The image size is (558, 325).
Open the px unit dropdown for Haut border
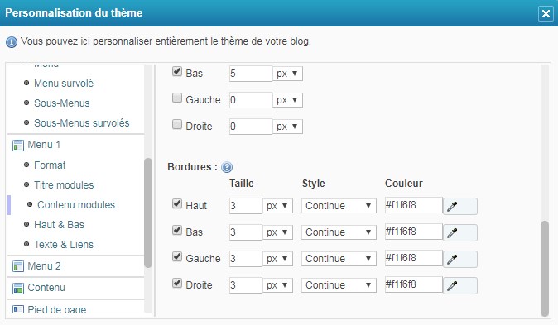[x=277, y=206]
